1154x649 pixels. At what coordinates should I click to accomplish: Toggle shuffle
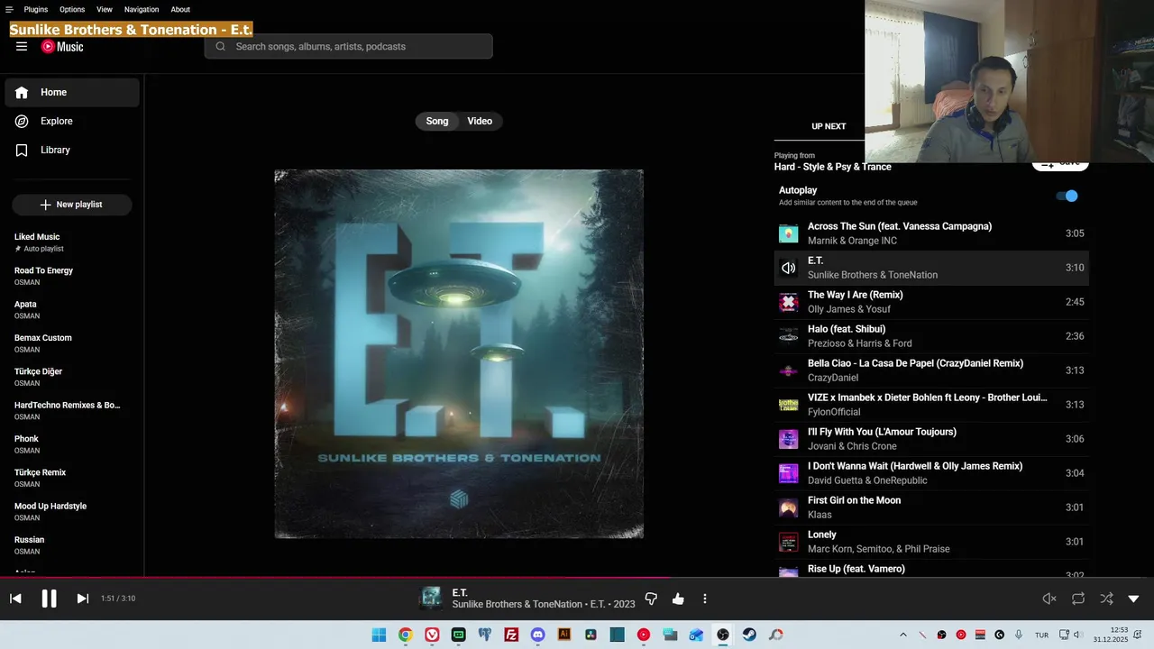(x=1106, y=599)
